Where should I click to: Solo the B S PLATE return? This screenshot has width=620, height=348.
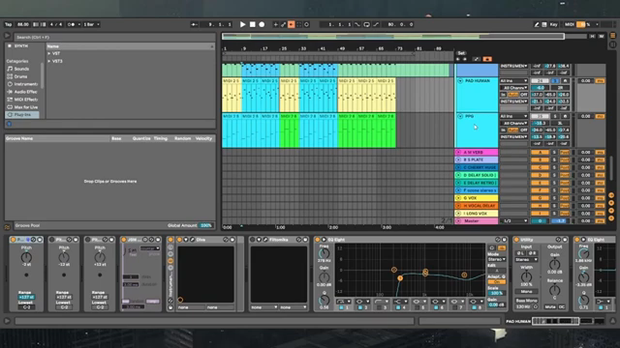coord(554,159)
